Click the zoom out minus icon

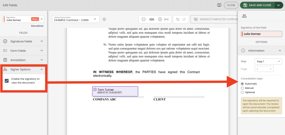click(143, 19)
